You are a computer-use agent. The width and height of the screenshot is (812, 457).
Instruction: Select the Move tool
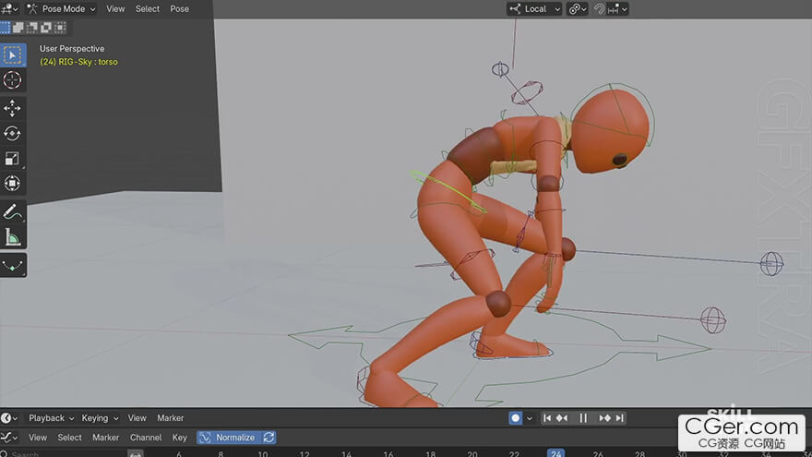pos(13,108)
